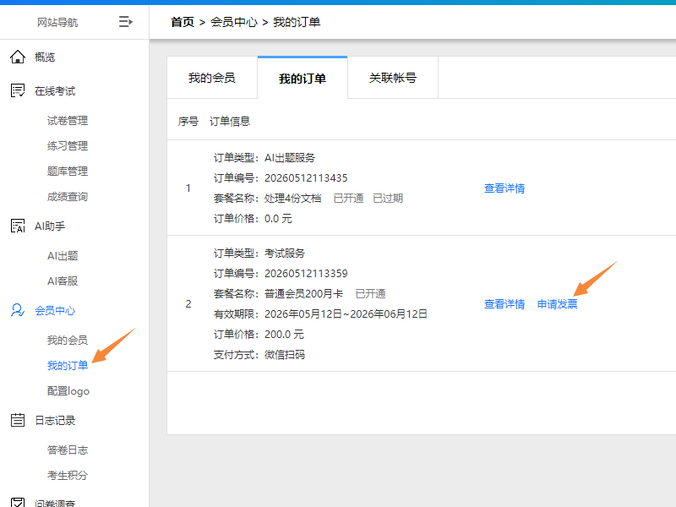The image size is (676, 507).
Task: Click the 网站导航 header label
Action: pos(57,23)
